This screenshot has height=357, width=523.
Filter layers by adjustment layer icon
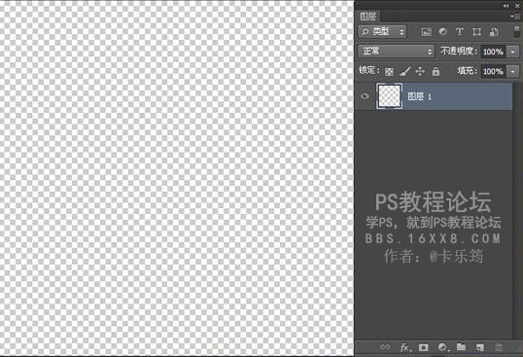tap(442, 32)
